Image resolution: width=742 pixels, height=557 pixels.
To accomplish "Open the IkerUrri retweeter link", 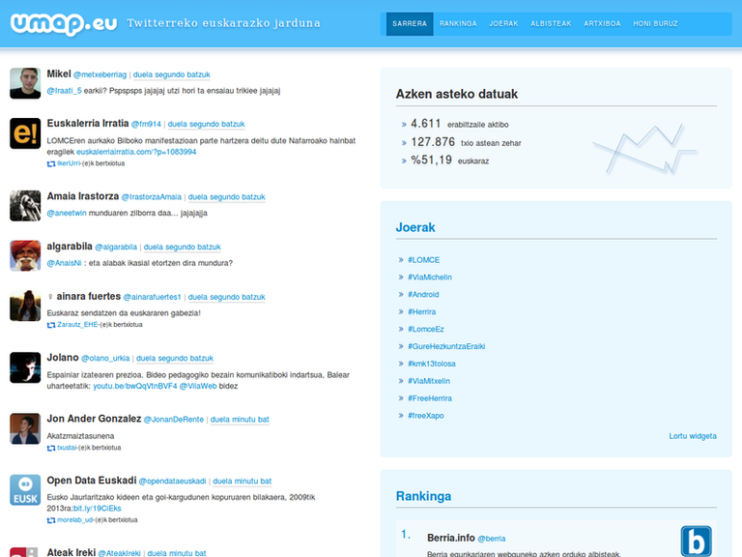I will (x=69, y=163).
